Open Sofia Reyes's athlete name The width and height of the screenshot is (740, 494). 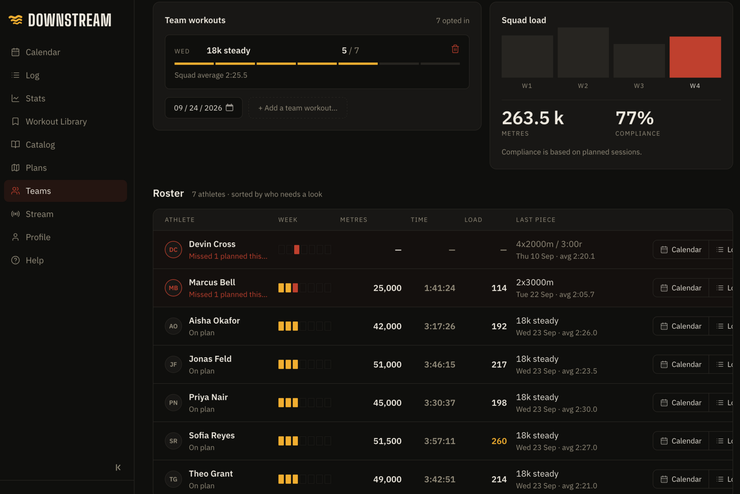[x=211, y=435]
